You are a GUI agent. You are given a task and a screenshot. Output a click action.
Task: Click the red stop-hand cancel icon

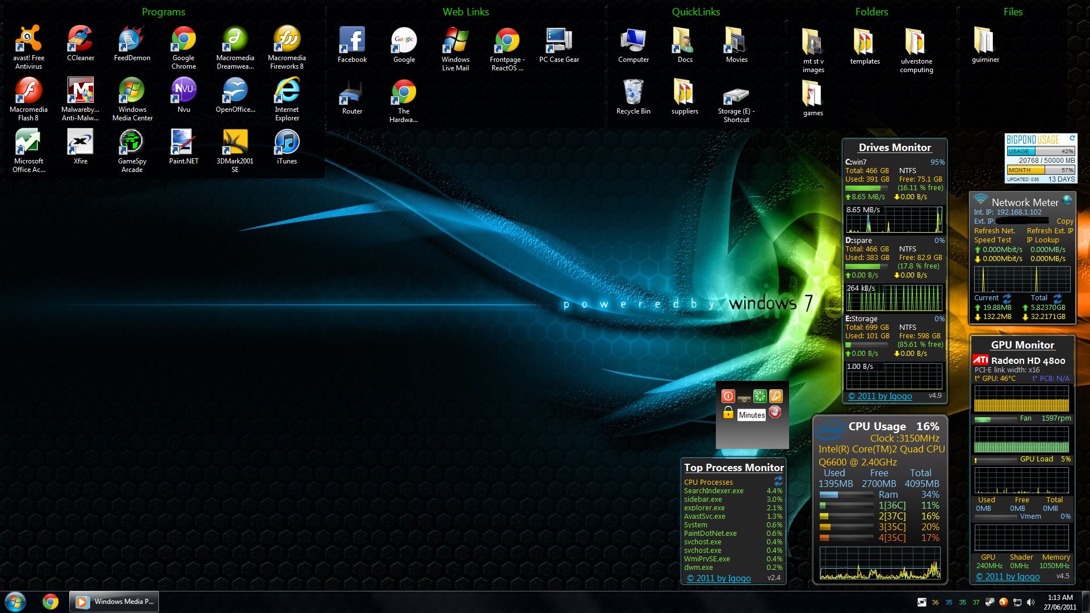775,413
